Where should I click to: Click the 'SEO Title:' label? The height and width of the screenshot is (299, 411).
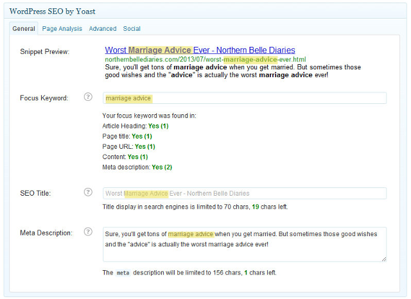tap(35, 193)
